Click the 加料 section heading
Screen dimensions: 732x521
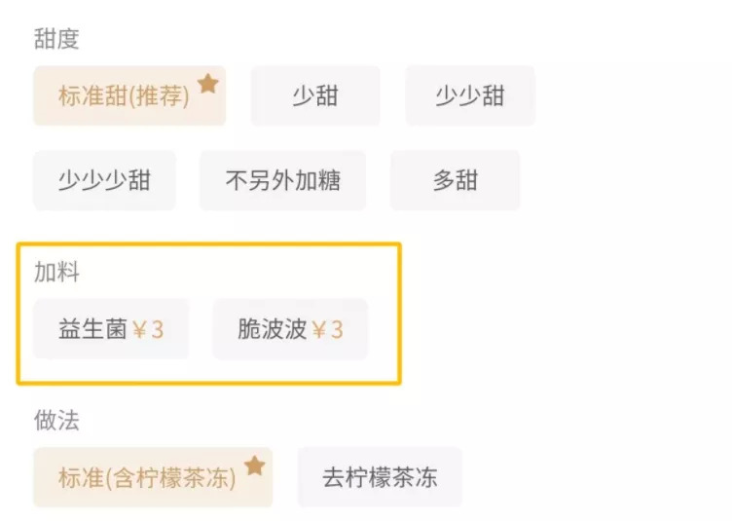click(x=56, y=272)
